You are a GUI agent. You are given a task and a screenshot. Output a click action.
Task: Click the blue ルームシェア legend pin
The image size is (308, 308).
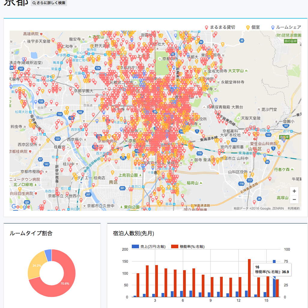273,28
